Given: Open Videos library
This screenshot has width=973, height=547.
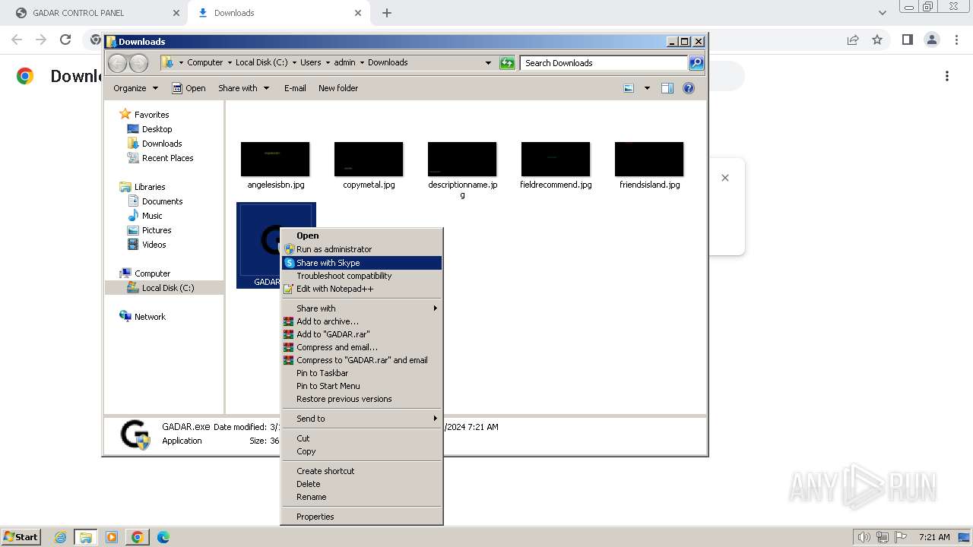Looking at the screenshot, I should (154, 245).
